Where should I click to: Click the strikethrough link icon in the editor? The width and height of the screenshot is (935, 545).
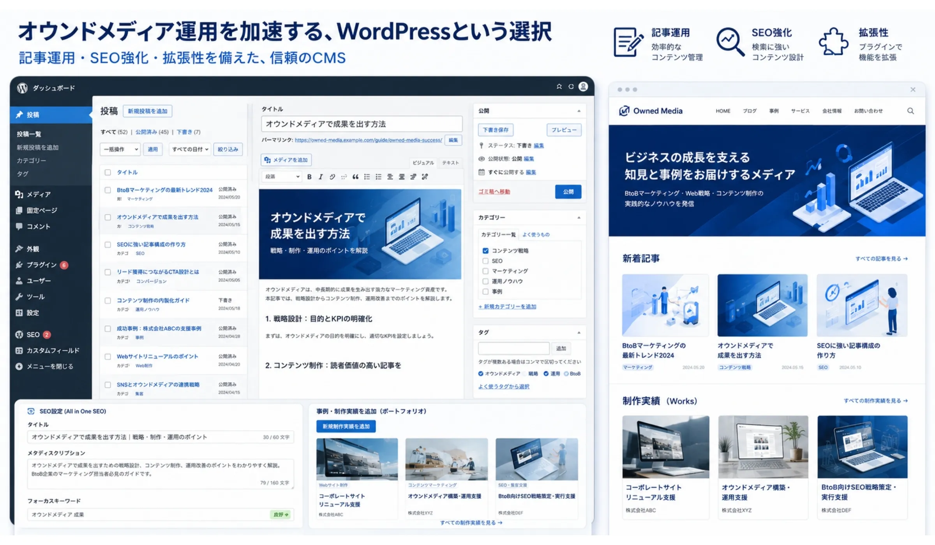pos(425,177)
